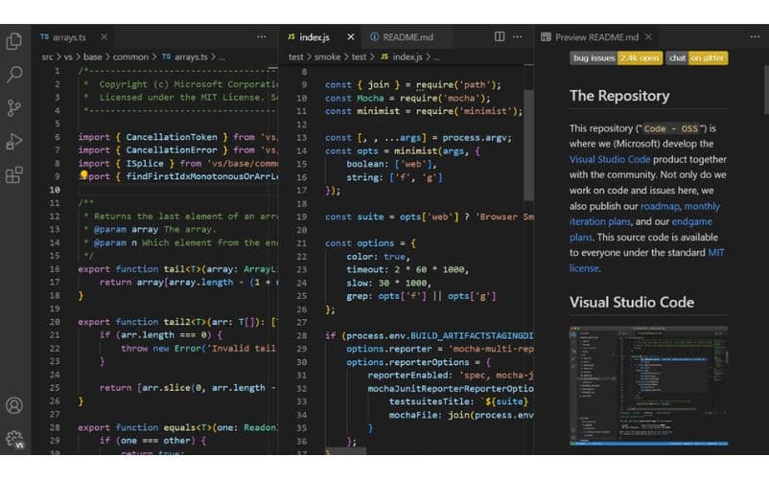Open the Run and Debug view
Image resolution: width=769 pixels, height=479 pixels.
pos(14,141)
